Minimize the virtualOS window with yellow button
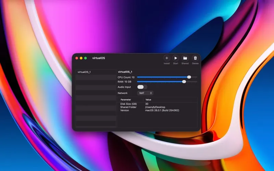This screenshot has height=171, width=274. (x=81, y=58)
